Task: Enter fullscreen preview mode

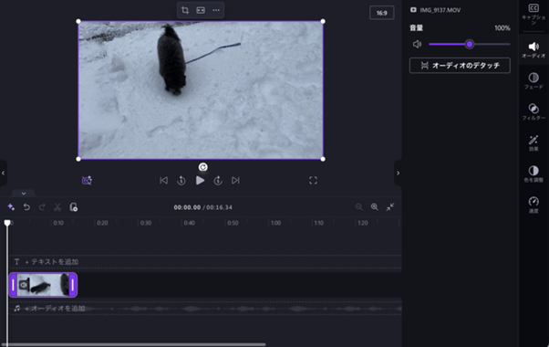Action: coord(313,180)
